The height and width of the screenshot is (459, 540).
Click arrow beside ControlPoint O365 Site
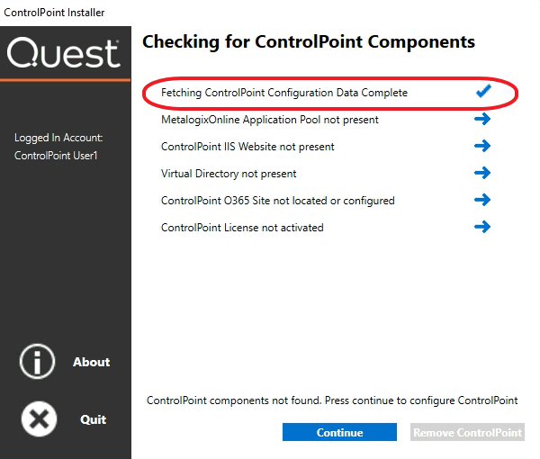481,200
